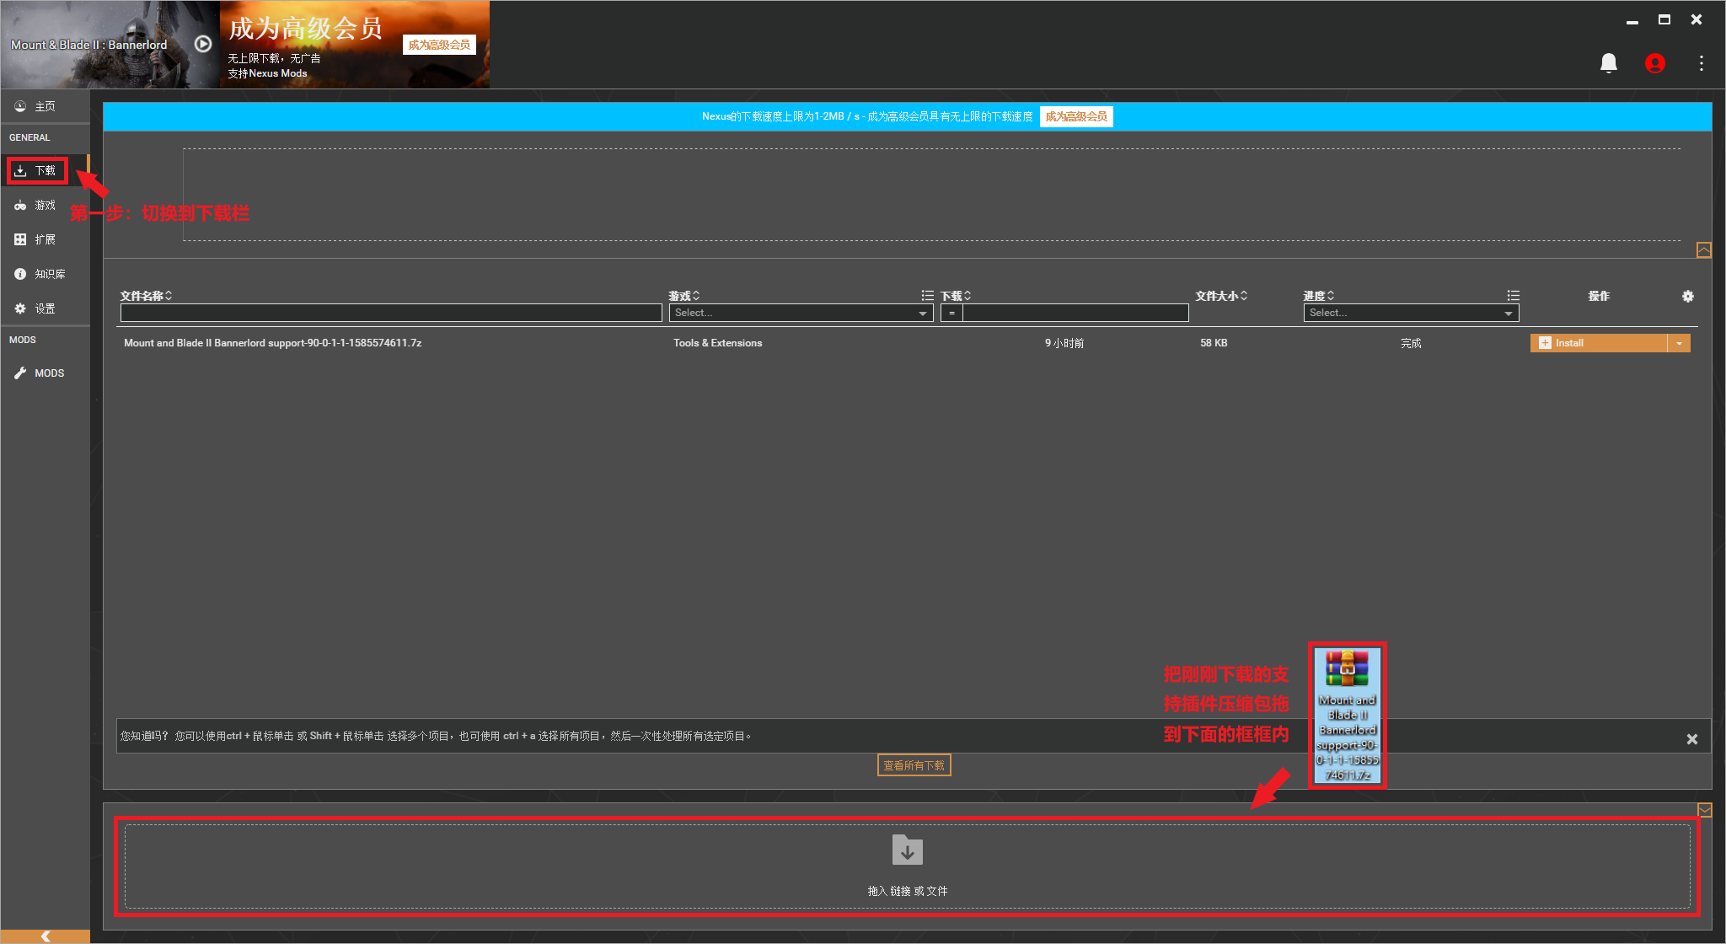Focus the download date filter field
The width and height of the screenshot is (1726, 944).
point(1075,313)
